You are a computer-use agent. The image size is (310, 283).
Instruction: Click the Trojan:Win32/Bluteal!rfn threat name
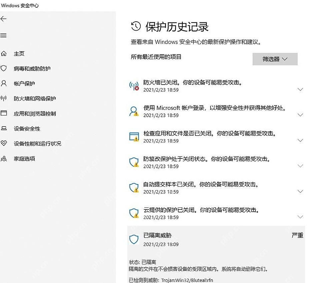[x=187, y=280]
